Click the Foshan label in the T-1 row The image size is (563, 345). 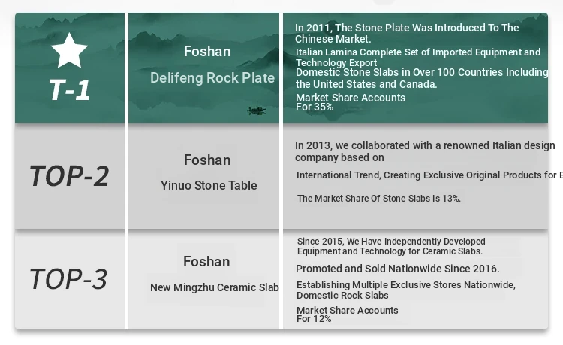207,52
